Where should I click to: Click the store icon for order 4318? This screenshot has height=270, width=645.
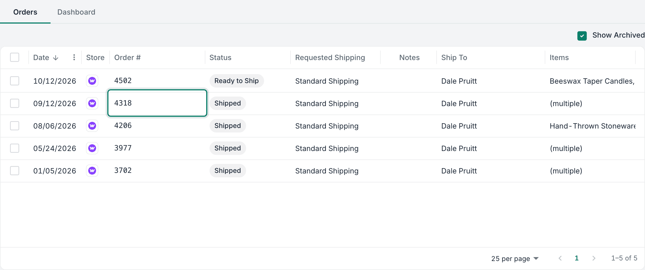(x=92, y=103)
